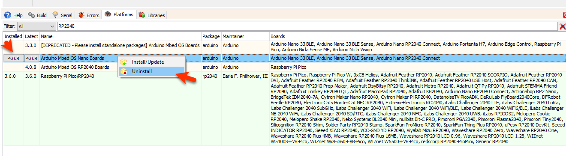The image size is (566, 156).
Task: Open the Help tab
Action: (13, 15)
